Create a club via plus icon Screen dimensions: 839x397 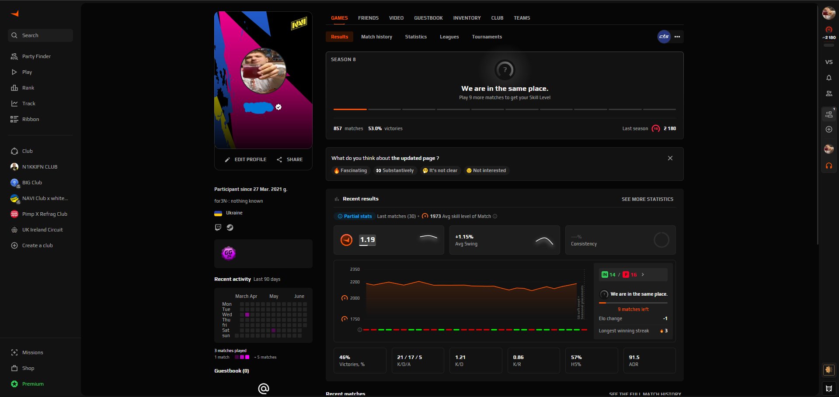[14, 245]
